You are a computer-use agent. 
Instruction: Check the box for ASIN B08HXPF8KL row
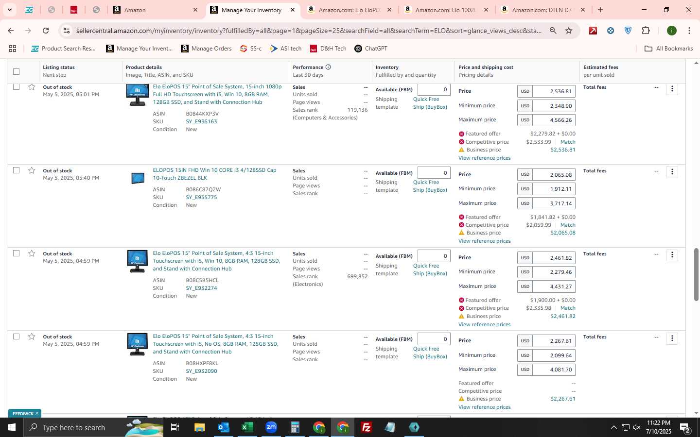(16, 336)
